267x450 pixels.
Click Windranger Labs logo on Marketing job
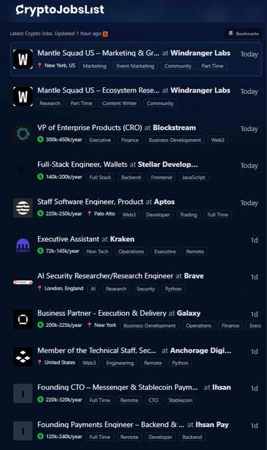(x=23, y=59)
